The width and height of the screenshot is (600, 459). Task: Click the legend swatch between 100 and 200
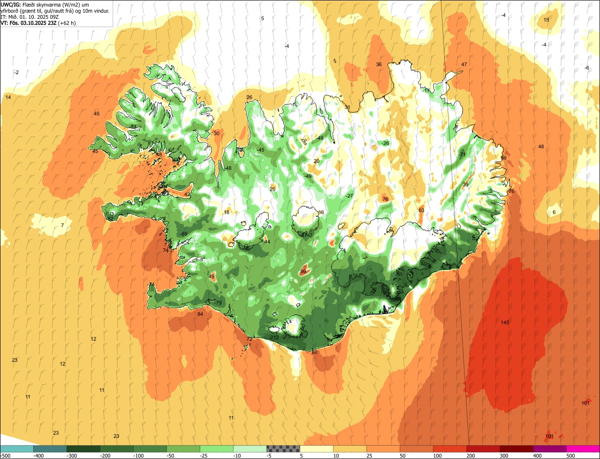450,449
